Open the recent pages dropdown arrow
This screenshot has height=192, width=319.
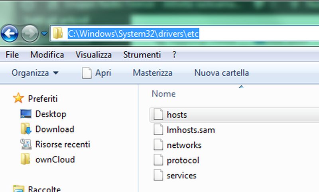[x=44, y=34]
